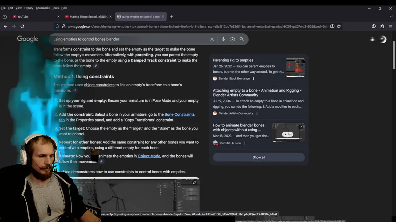
Task: Click the browser back arrow
Action: pos(6,26)
